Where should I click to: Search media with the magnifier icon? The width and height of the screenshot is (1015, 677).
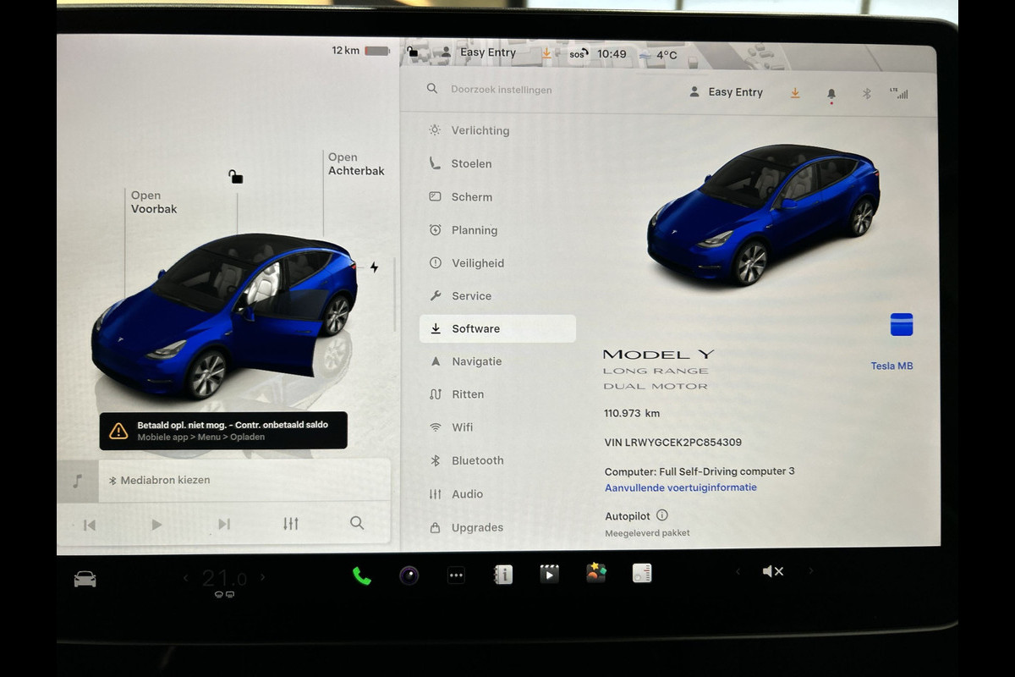[357, 523]
